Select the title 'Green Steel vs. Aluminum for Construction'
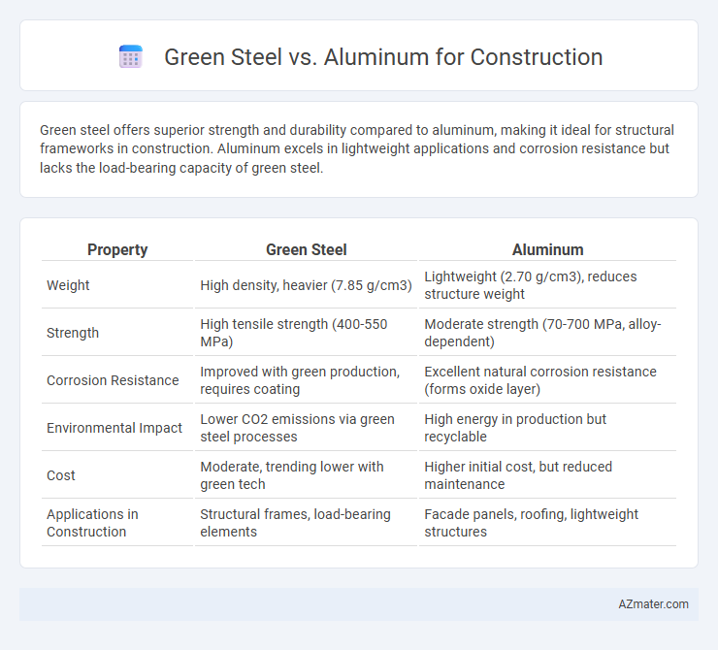 point(383,57)
